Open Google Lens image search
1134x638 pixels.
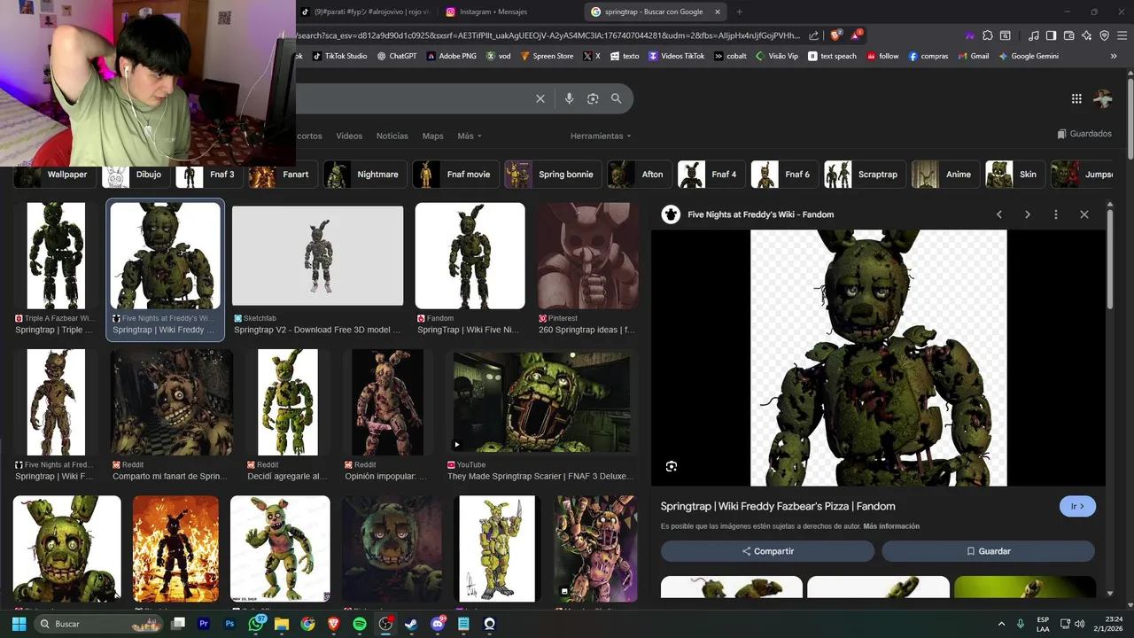tap(593, 98)
